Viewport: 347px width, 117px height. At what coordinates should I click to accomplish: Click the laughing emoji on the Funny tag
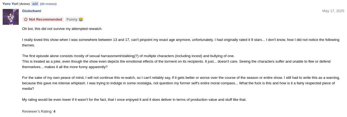81,19
